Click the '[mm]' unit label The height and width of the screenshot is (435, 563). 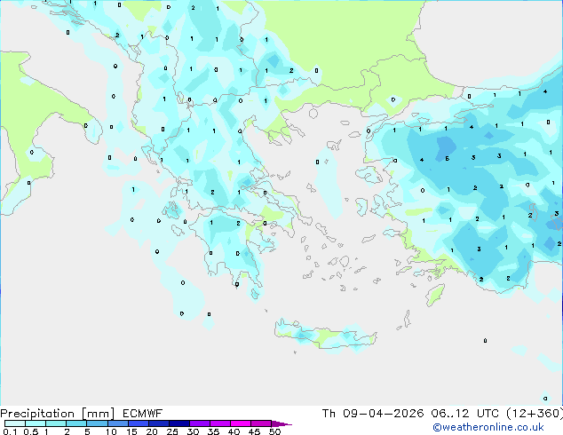point(98,414)
